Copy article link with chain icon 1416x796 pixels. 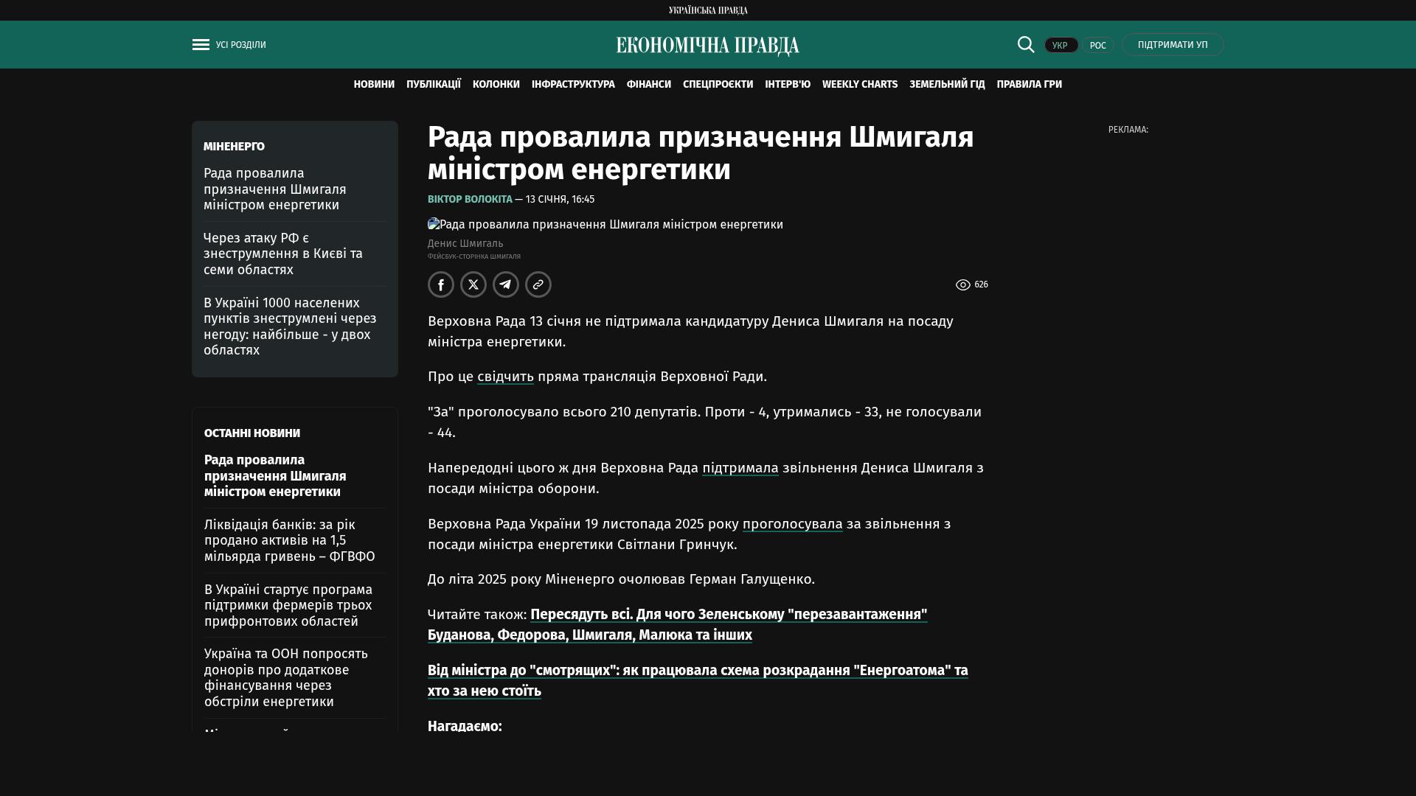coord(538,284)
